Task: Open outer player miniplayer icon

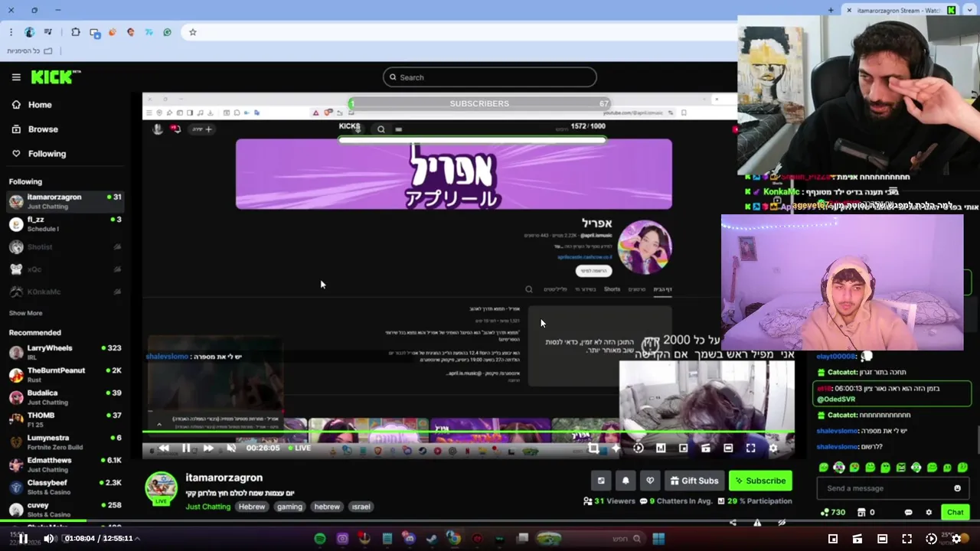Action: [x=833, y=539]
